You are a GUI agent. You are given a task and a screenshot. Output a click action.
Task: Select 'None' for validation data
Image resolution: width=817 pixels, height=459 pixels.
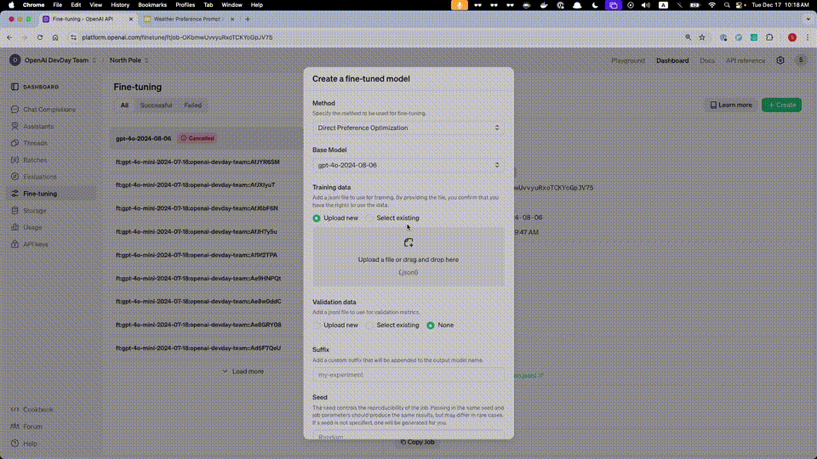pyautogui.click(x=431, y=325)
